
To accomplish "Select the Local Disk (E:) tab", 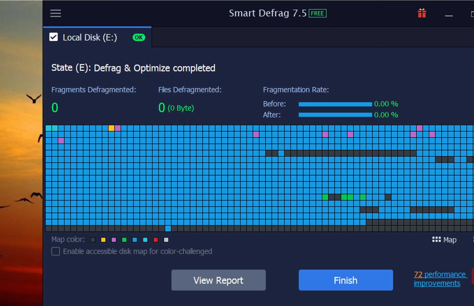I will point(97,37).
